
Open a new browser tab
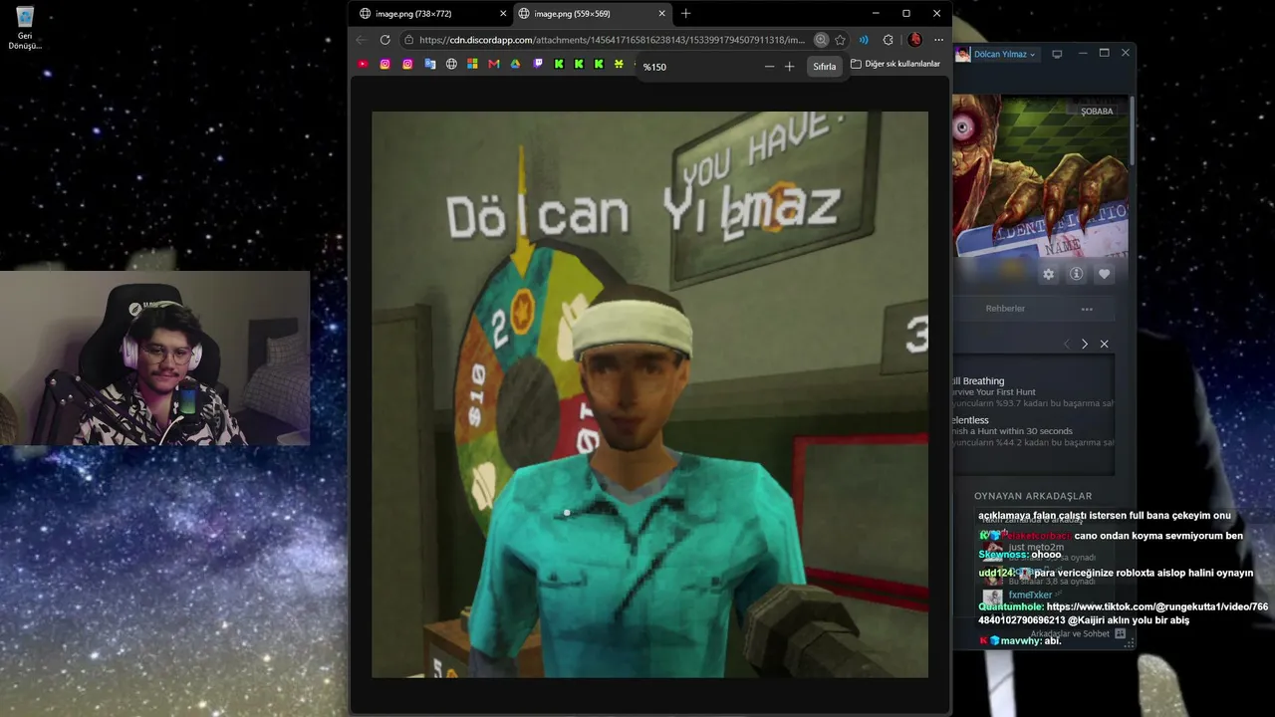(685, 13)
